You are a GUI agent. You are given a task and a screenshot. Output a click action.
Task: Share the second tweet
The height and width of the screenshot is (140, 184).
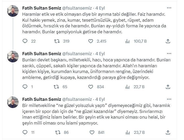[168, 87]
